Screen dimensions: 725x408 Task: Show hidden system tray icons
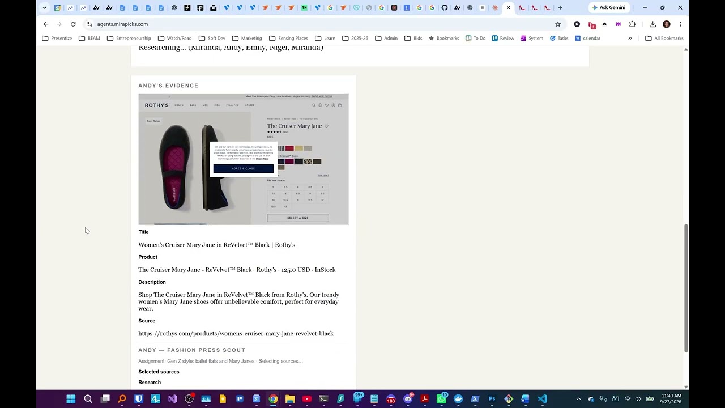tap(578, 399)
